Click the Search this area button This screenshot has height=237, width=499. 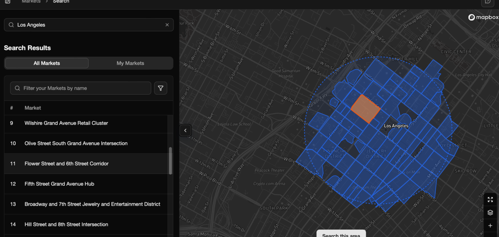click(x=341, y=234)
